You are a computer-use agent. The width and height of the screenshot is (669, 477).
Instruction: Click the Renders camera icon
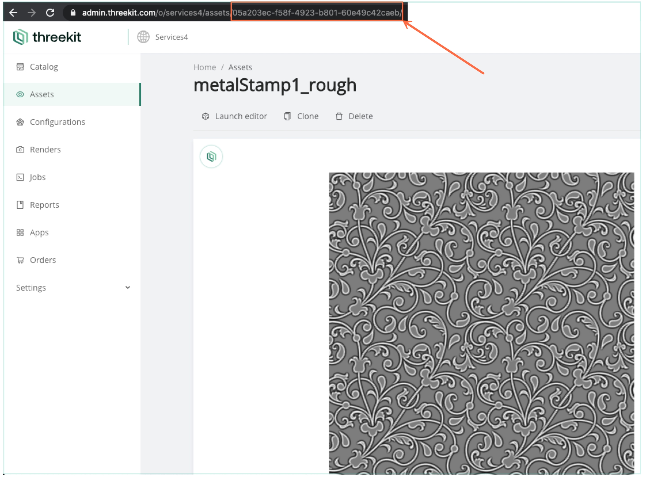20,150
